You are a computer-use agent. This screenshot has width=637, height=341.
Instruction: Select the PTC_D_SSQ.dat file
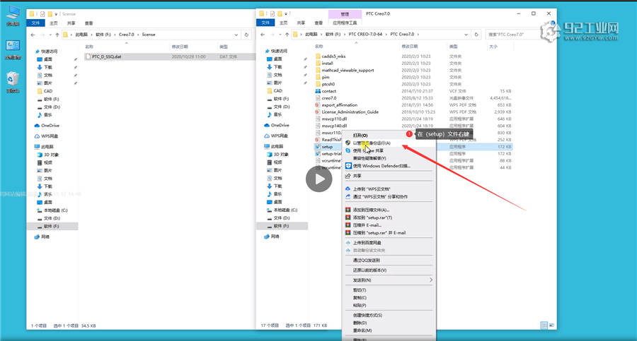point(106,56)
